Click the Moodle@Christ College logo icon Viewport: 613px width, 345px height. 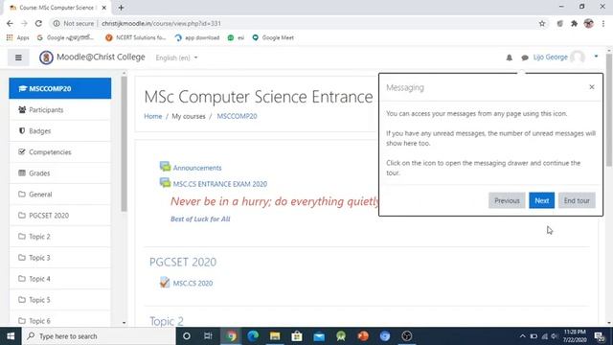tap(46, 57)
